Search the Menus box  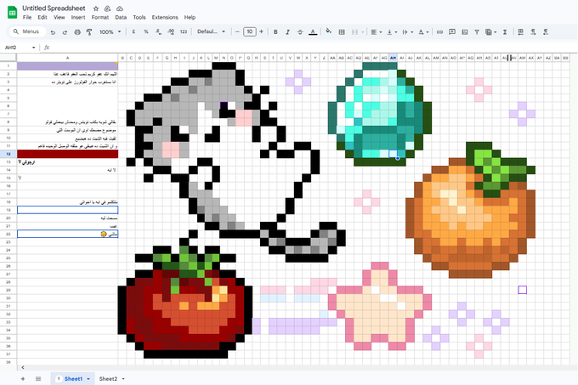[27, 31]
